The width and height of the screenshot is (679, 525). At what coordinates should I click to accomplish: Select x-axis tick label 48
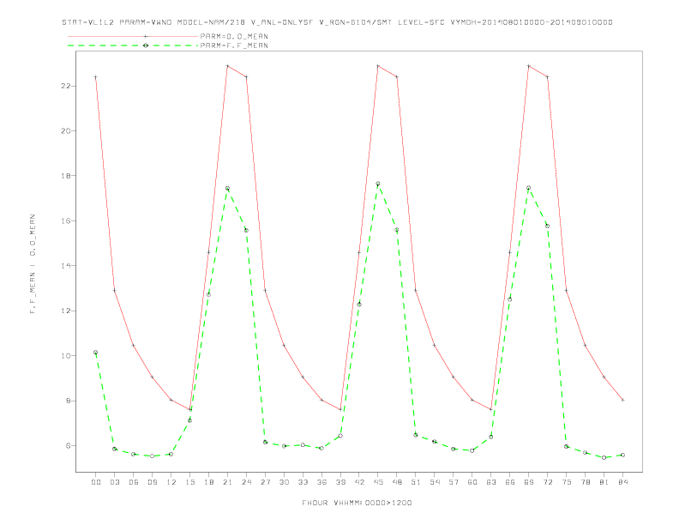(397, 482)
